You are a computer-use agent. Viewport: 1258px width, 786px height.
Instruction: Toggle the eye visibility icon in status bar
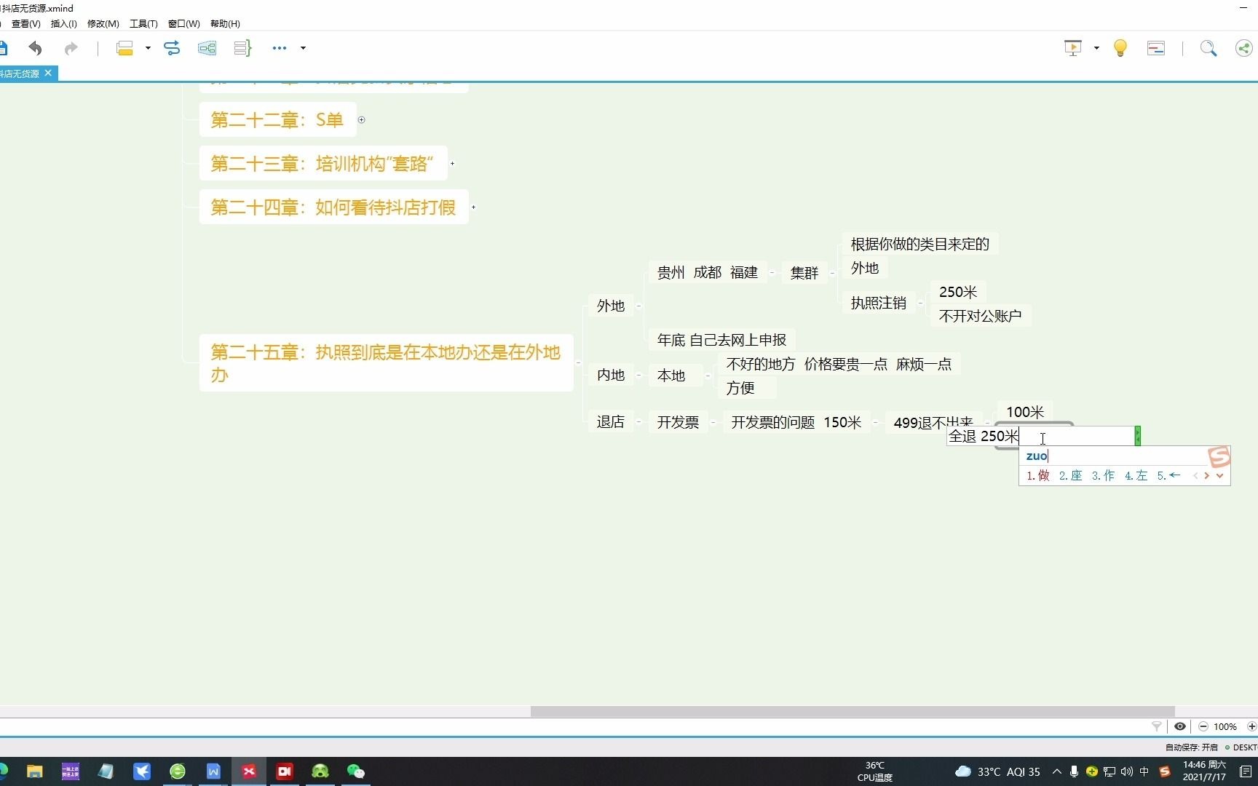click(x=1180, y=726)
